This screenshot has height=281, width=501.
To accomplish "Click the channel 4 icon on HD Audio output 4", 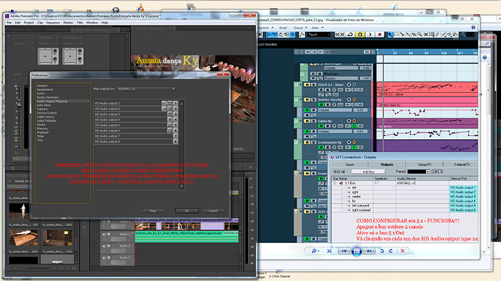I will tap(177, 120).
